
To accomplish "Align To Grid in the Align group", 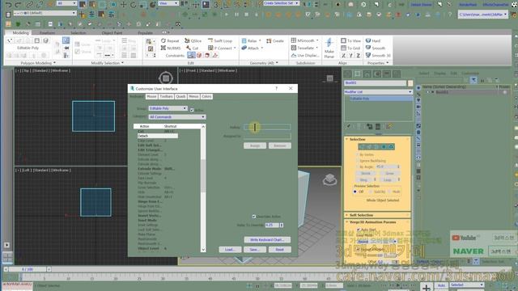I will [350, 48].
